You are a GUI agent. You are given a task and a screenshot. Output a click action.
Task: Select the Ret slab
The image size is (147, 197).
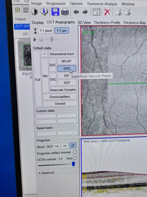(x=45, y=76)
